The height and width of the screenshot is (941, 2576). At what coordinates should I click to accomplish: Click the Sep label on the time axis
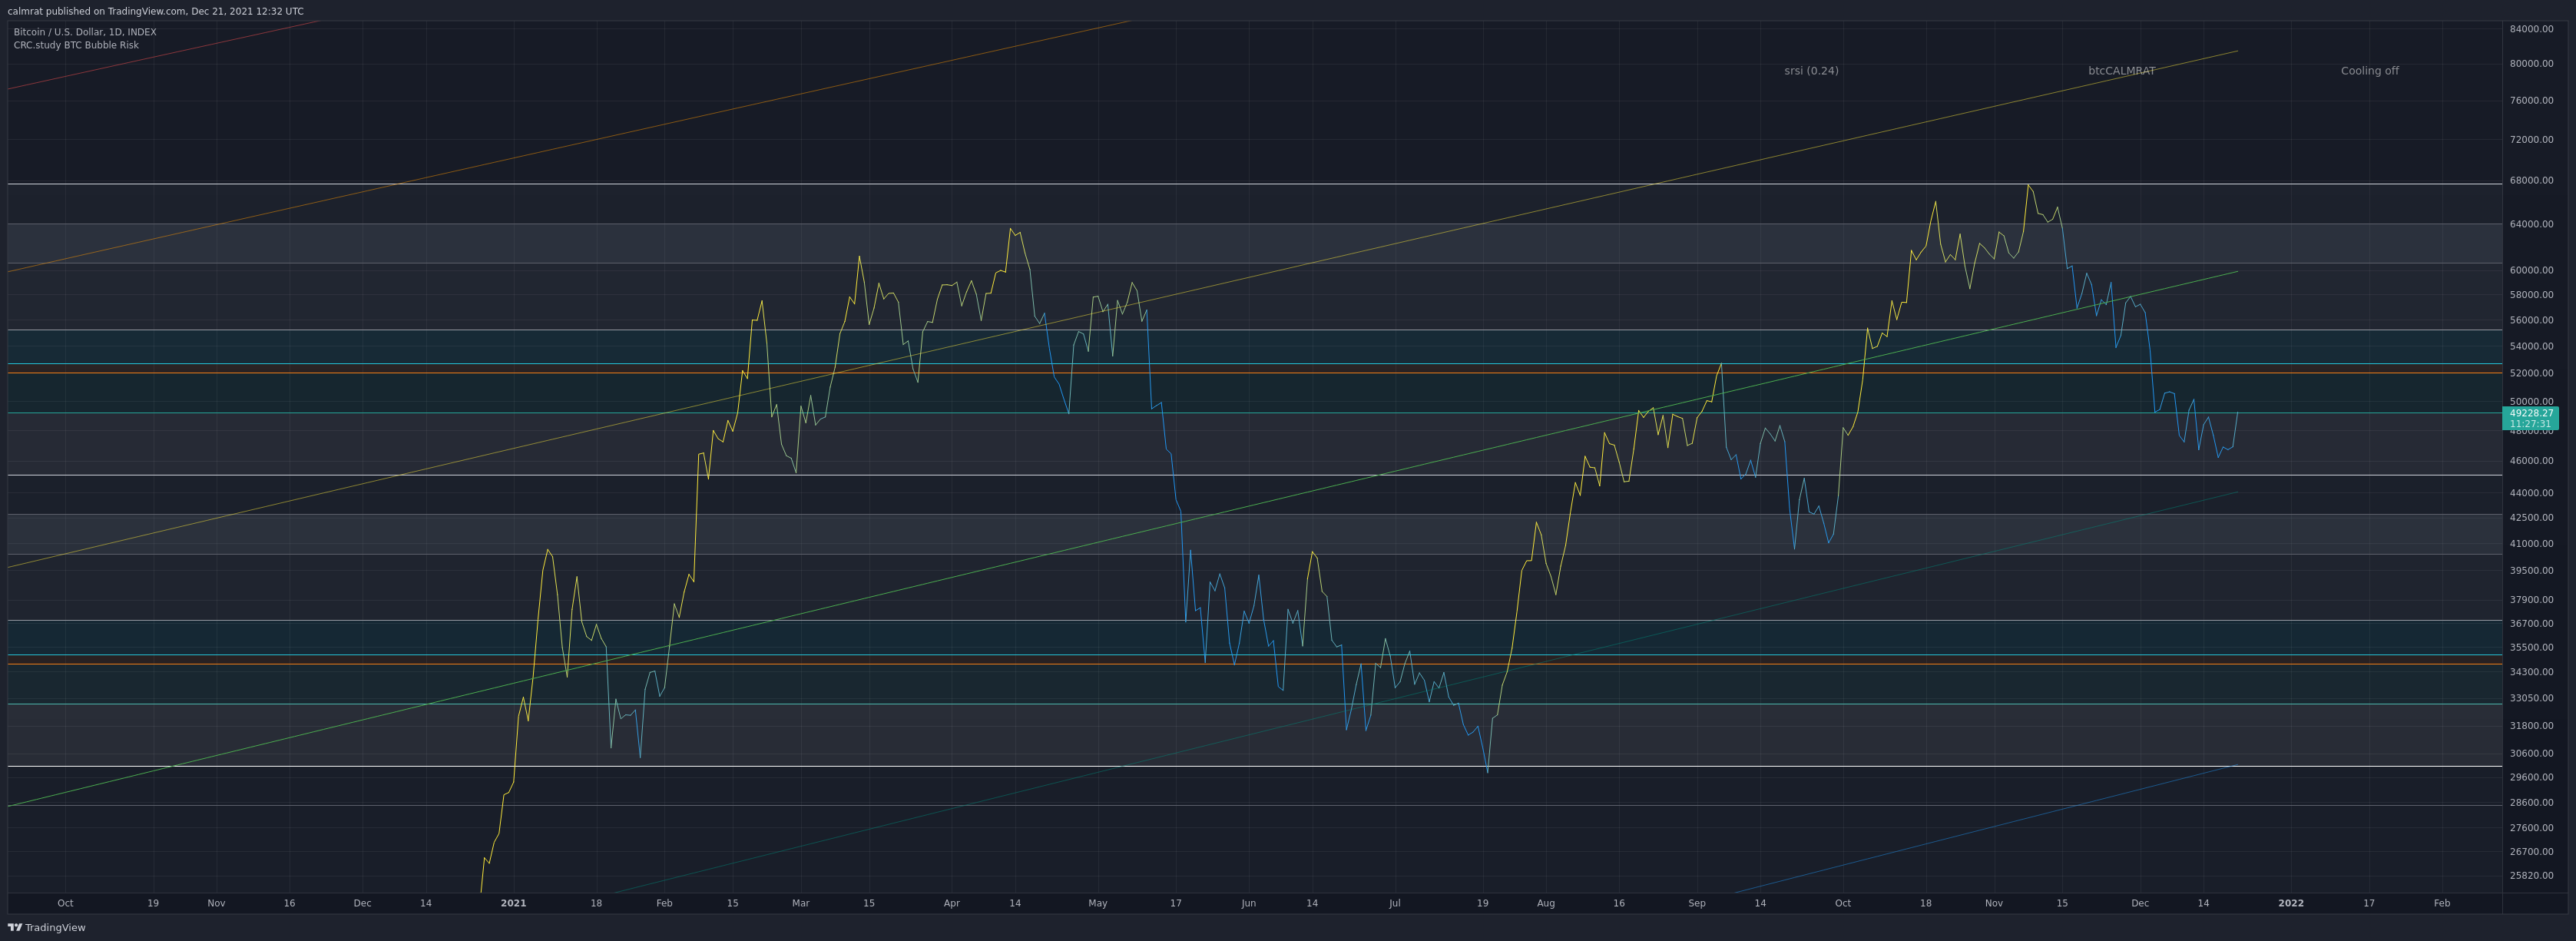pyautogui.click(x=1696, y=903)
